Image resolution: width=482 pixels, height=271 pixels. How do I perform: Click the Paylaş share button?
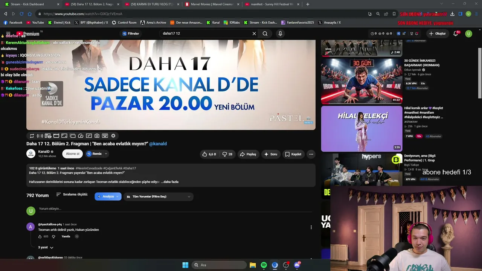pyautogui.click(x=248, y=154)
